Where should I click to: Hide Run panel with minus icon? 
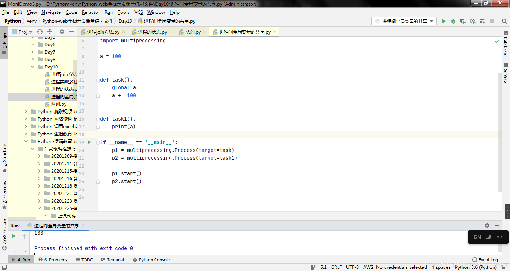497,226
